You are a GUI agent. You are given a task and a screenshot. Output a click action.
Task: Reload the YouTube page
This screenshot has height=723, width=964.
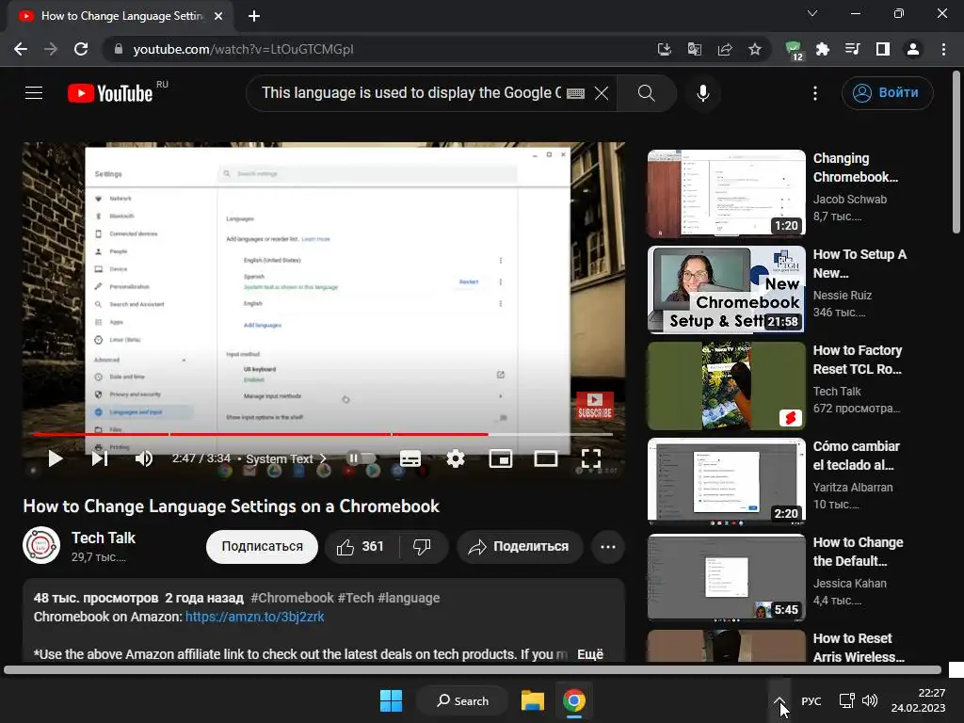pos(81,49)
